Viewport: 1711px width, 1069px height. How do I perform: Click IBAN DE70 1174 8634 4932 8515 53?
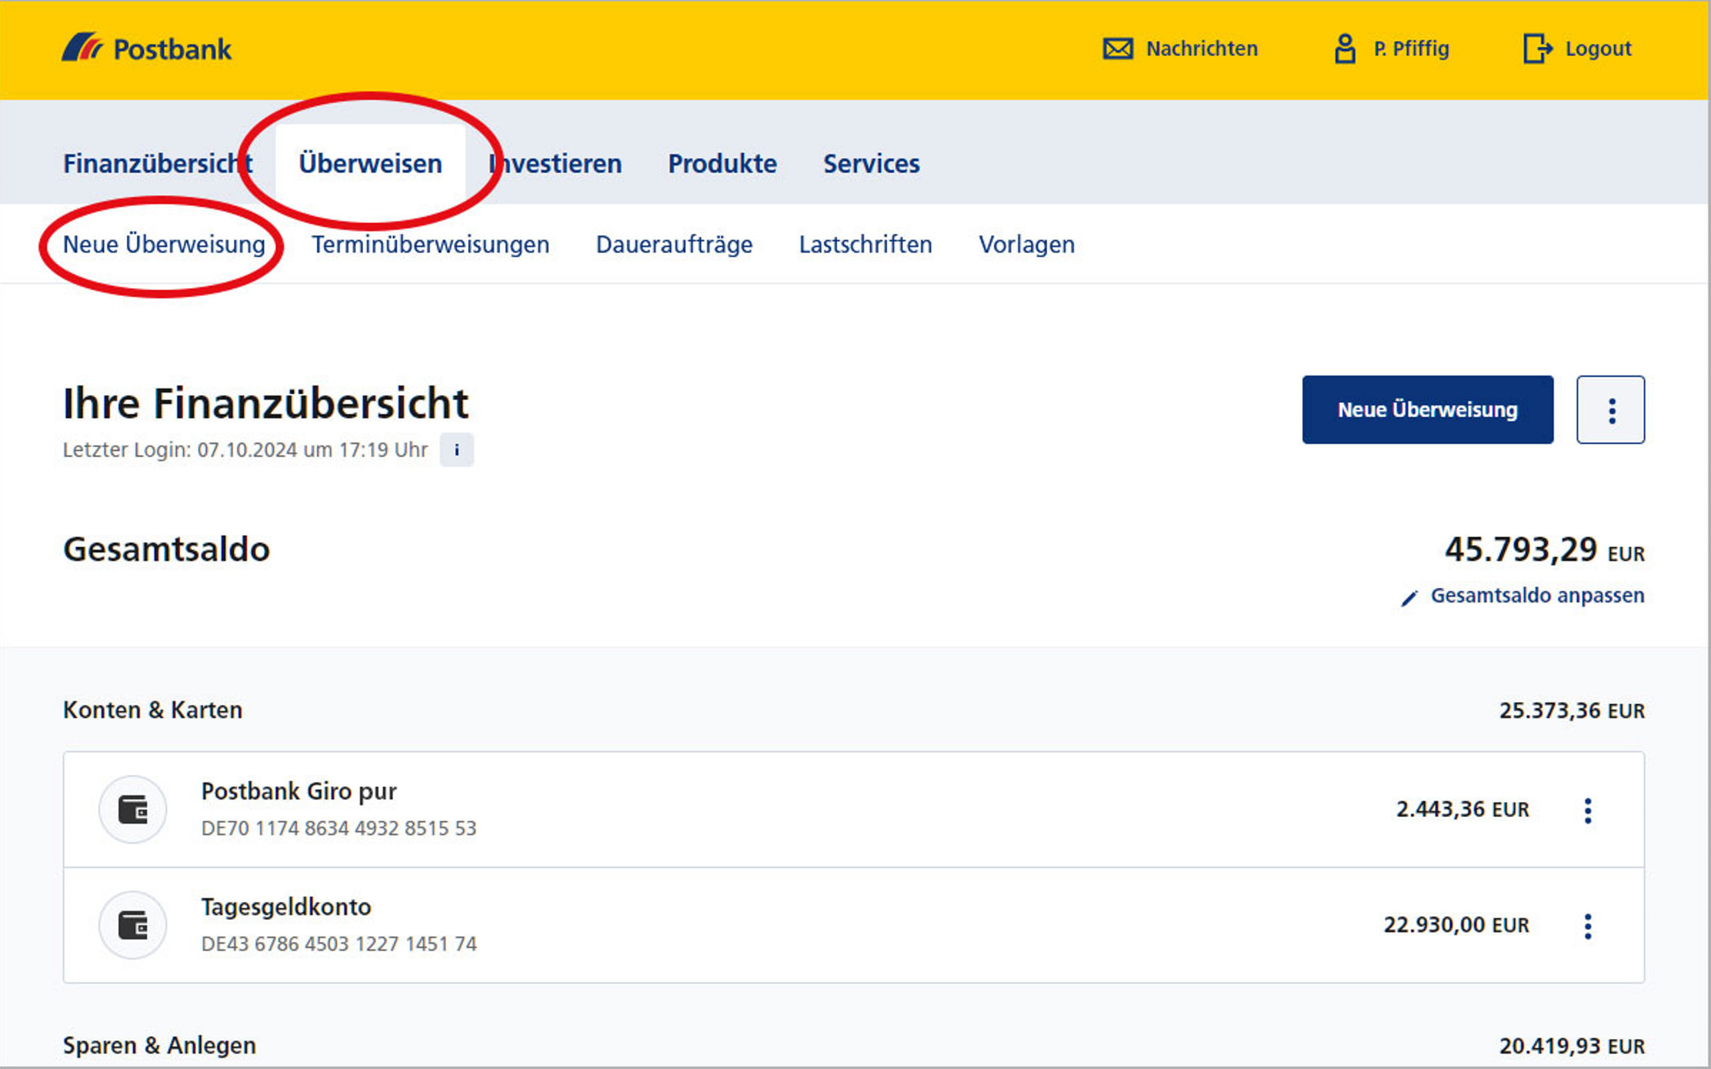click(339, 828)
